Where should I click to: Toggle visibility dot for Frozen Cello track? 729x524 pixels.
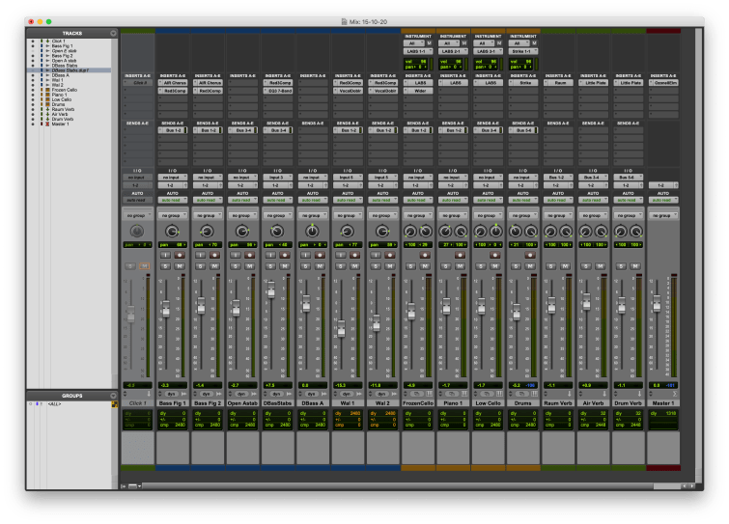(33, 89)
